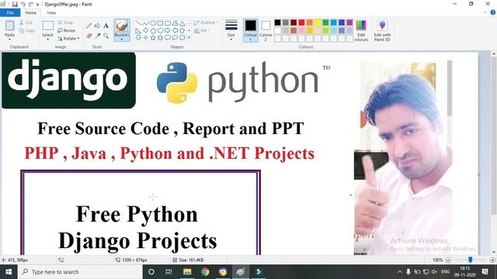Select the Pencil tool
The height and width of the screenshot is (279, 497).
click(89, 26)
